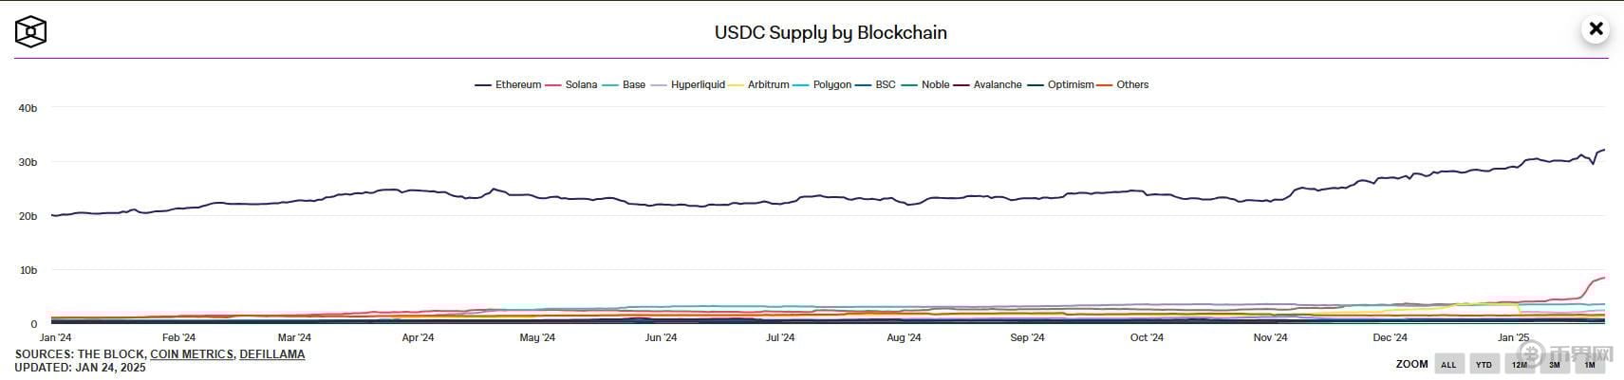The width and height of the screenshot is (1624, 380).
Task: Choose the 3M zoom range
Action: point(1555,365)
